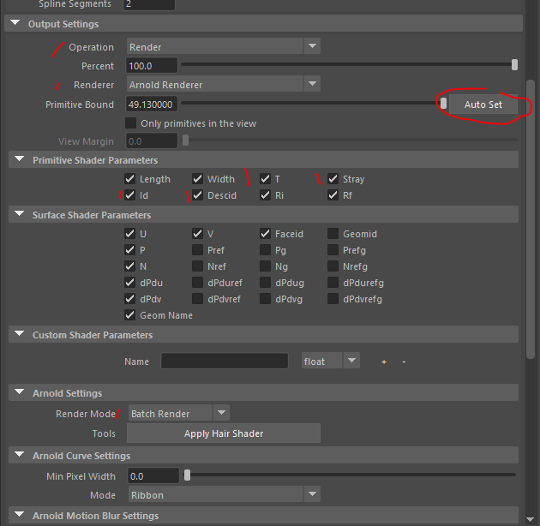Enable the dPdvg checkbox
This screenshot has height=526, width=540.
coord(265,299)
